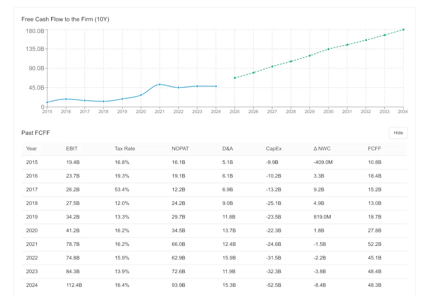Click the Year column header
This screenshot has height=297, width=427.
click(x=32, y=148)
